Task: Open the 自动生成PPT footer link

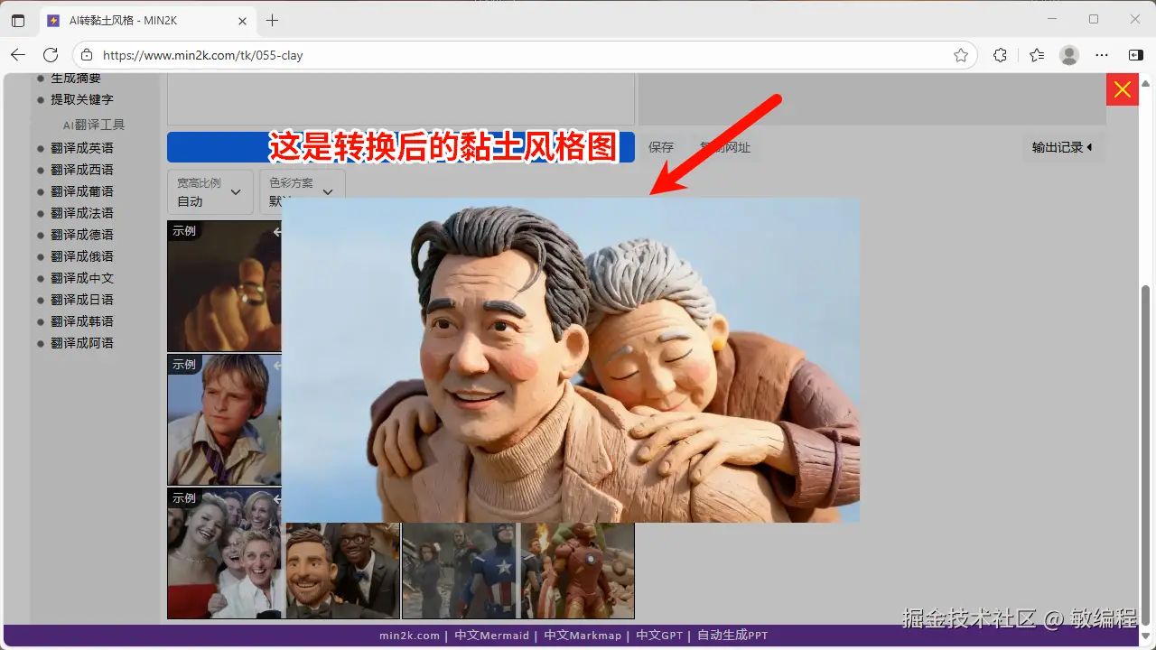Action: (x=732, y=636)
